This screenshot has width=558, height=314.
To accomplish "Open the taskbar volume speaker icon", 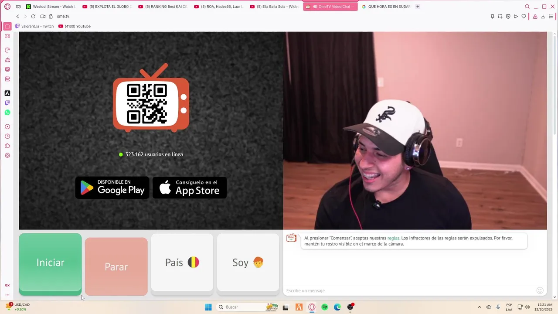I will 527,307.
